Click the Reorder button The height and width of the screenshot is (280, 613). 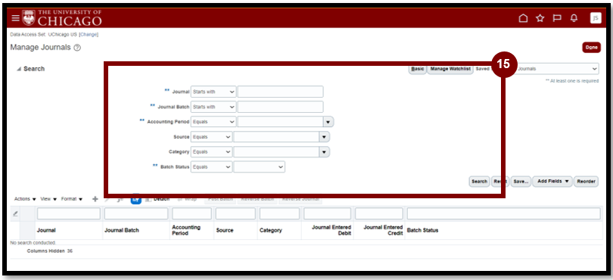pos(586,182)
